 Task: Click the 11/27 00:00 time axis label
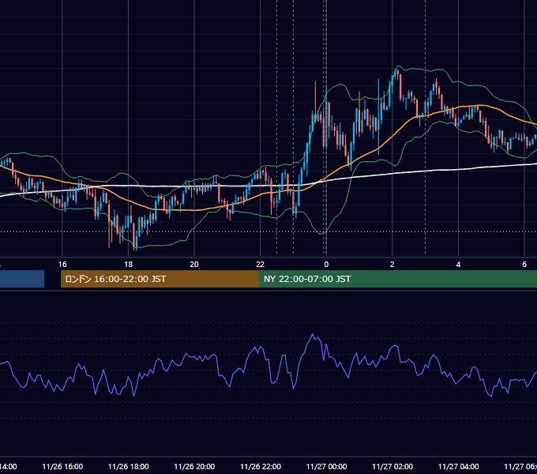pos(326,466)
